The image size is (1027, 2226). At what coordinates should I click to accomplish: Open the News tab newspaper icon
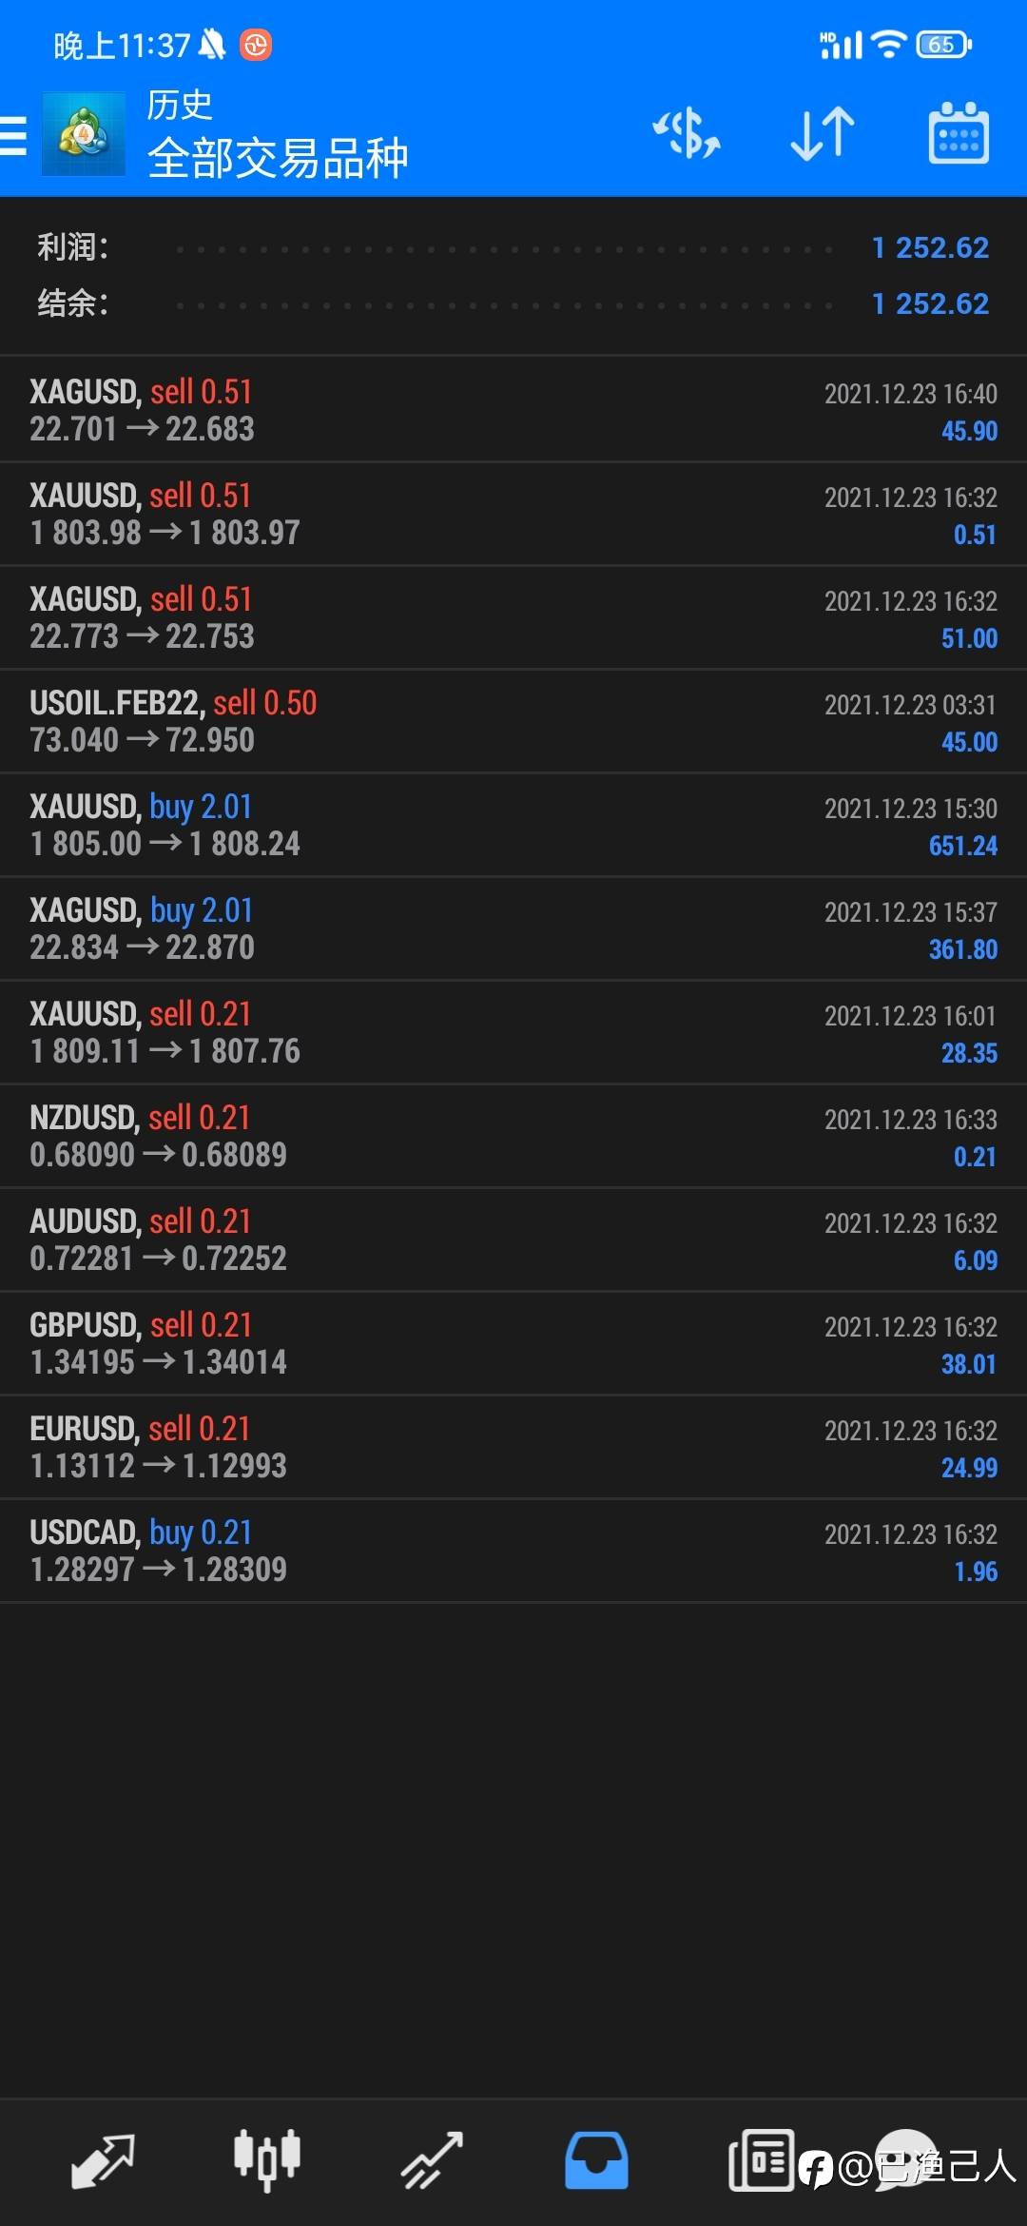click(x=761, y=2160)
